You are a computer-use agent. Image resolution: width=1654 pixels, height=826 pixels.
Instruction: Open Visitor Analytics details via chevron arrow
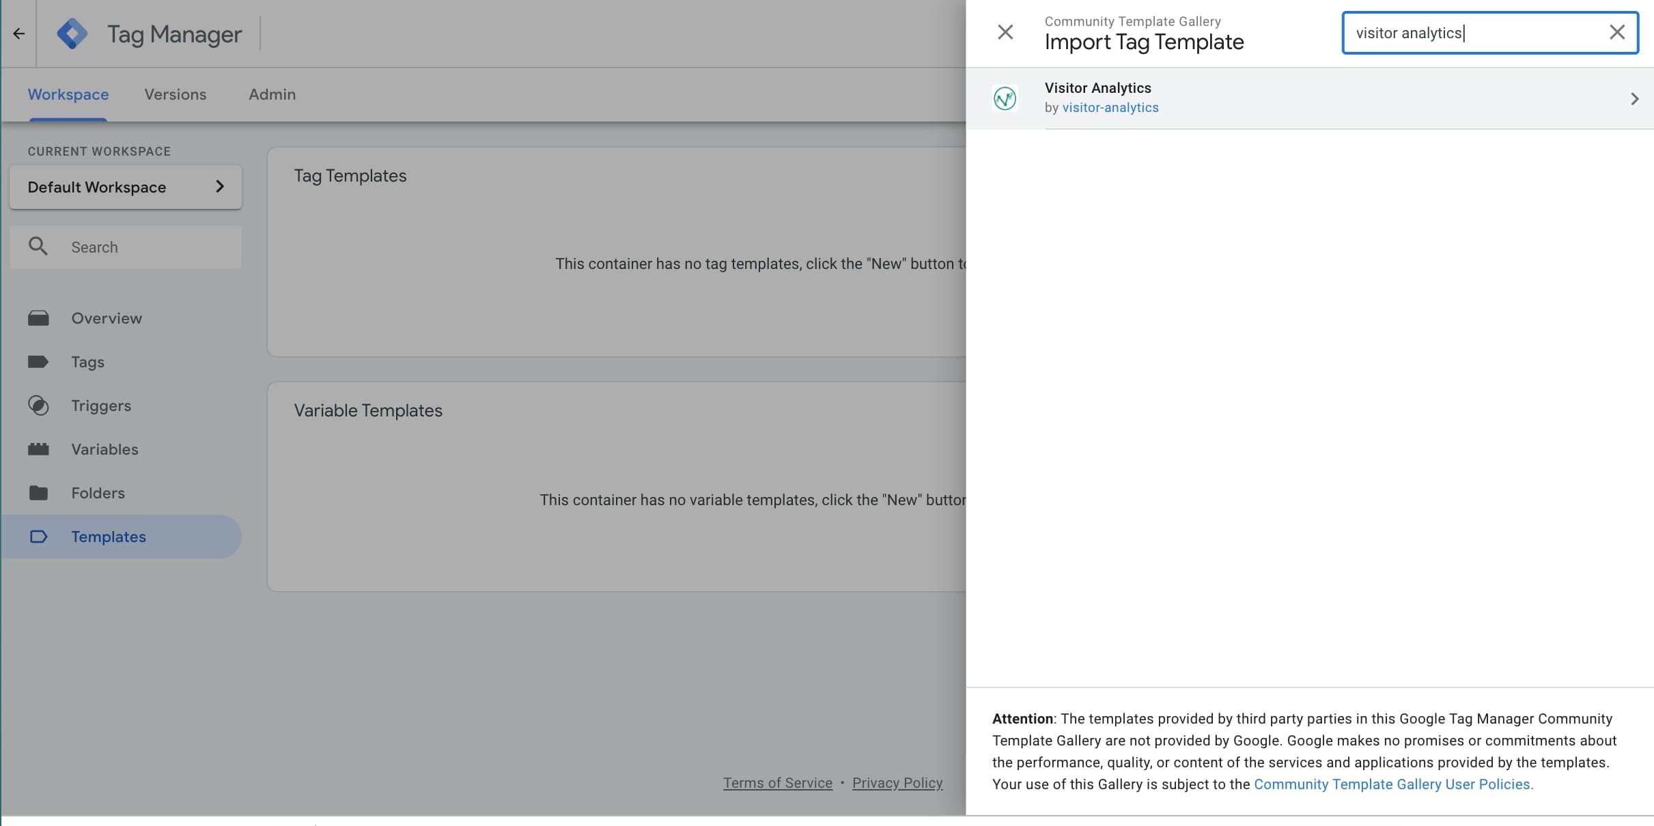(x=1634, y=99)
